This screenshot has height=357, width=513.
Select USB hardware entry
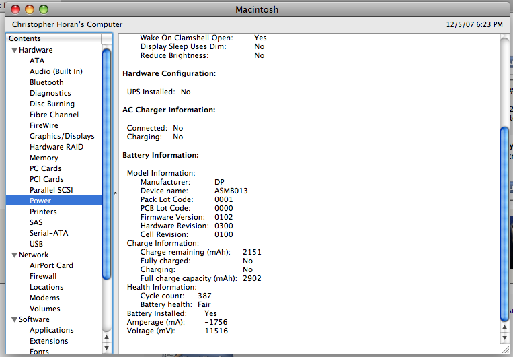tap(36, 244)
